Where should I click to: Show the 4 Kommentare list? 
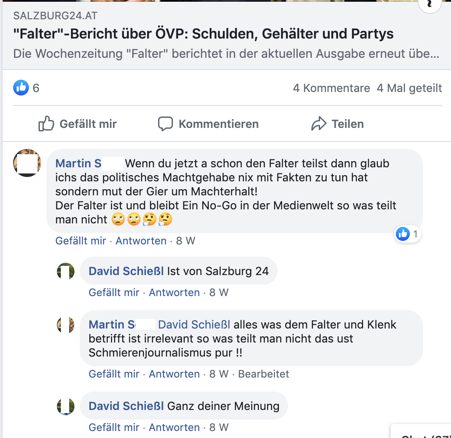[331, 88]
